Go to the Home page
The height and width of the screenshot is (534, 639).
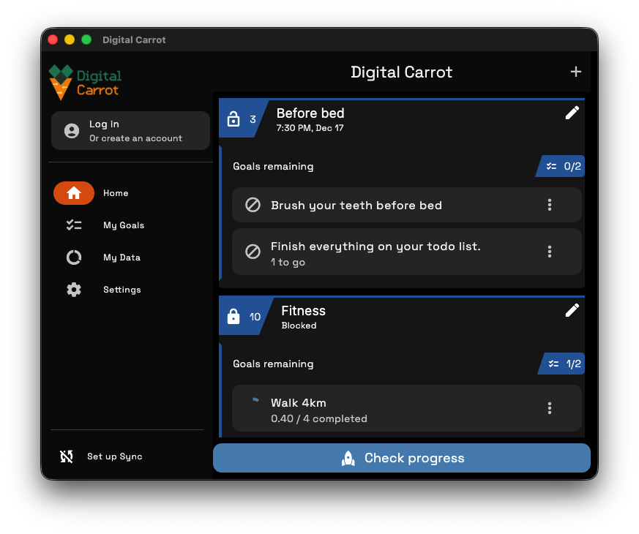pos(74,193)
